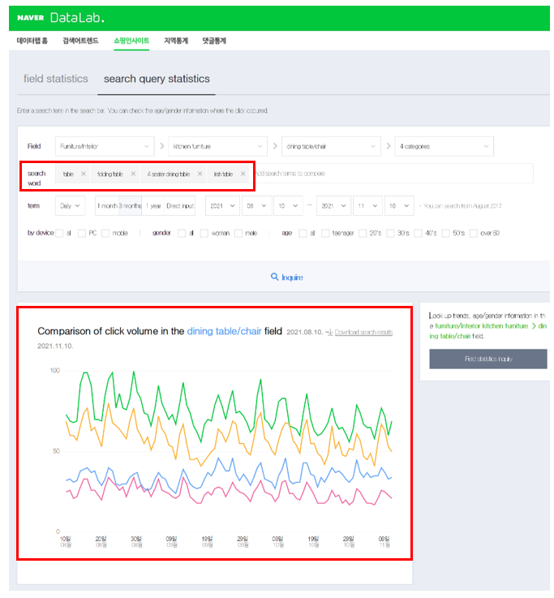
Task: Check the over 60 age checkbox
Action: click(x=474, y=234)
